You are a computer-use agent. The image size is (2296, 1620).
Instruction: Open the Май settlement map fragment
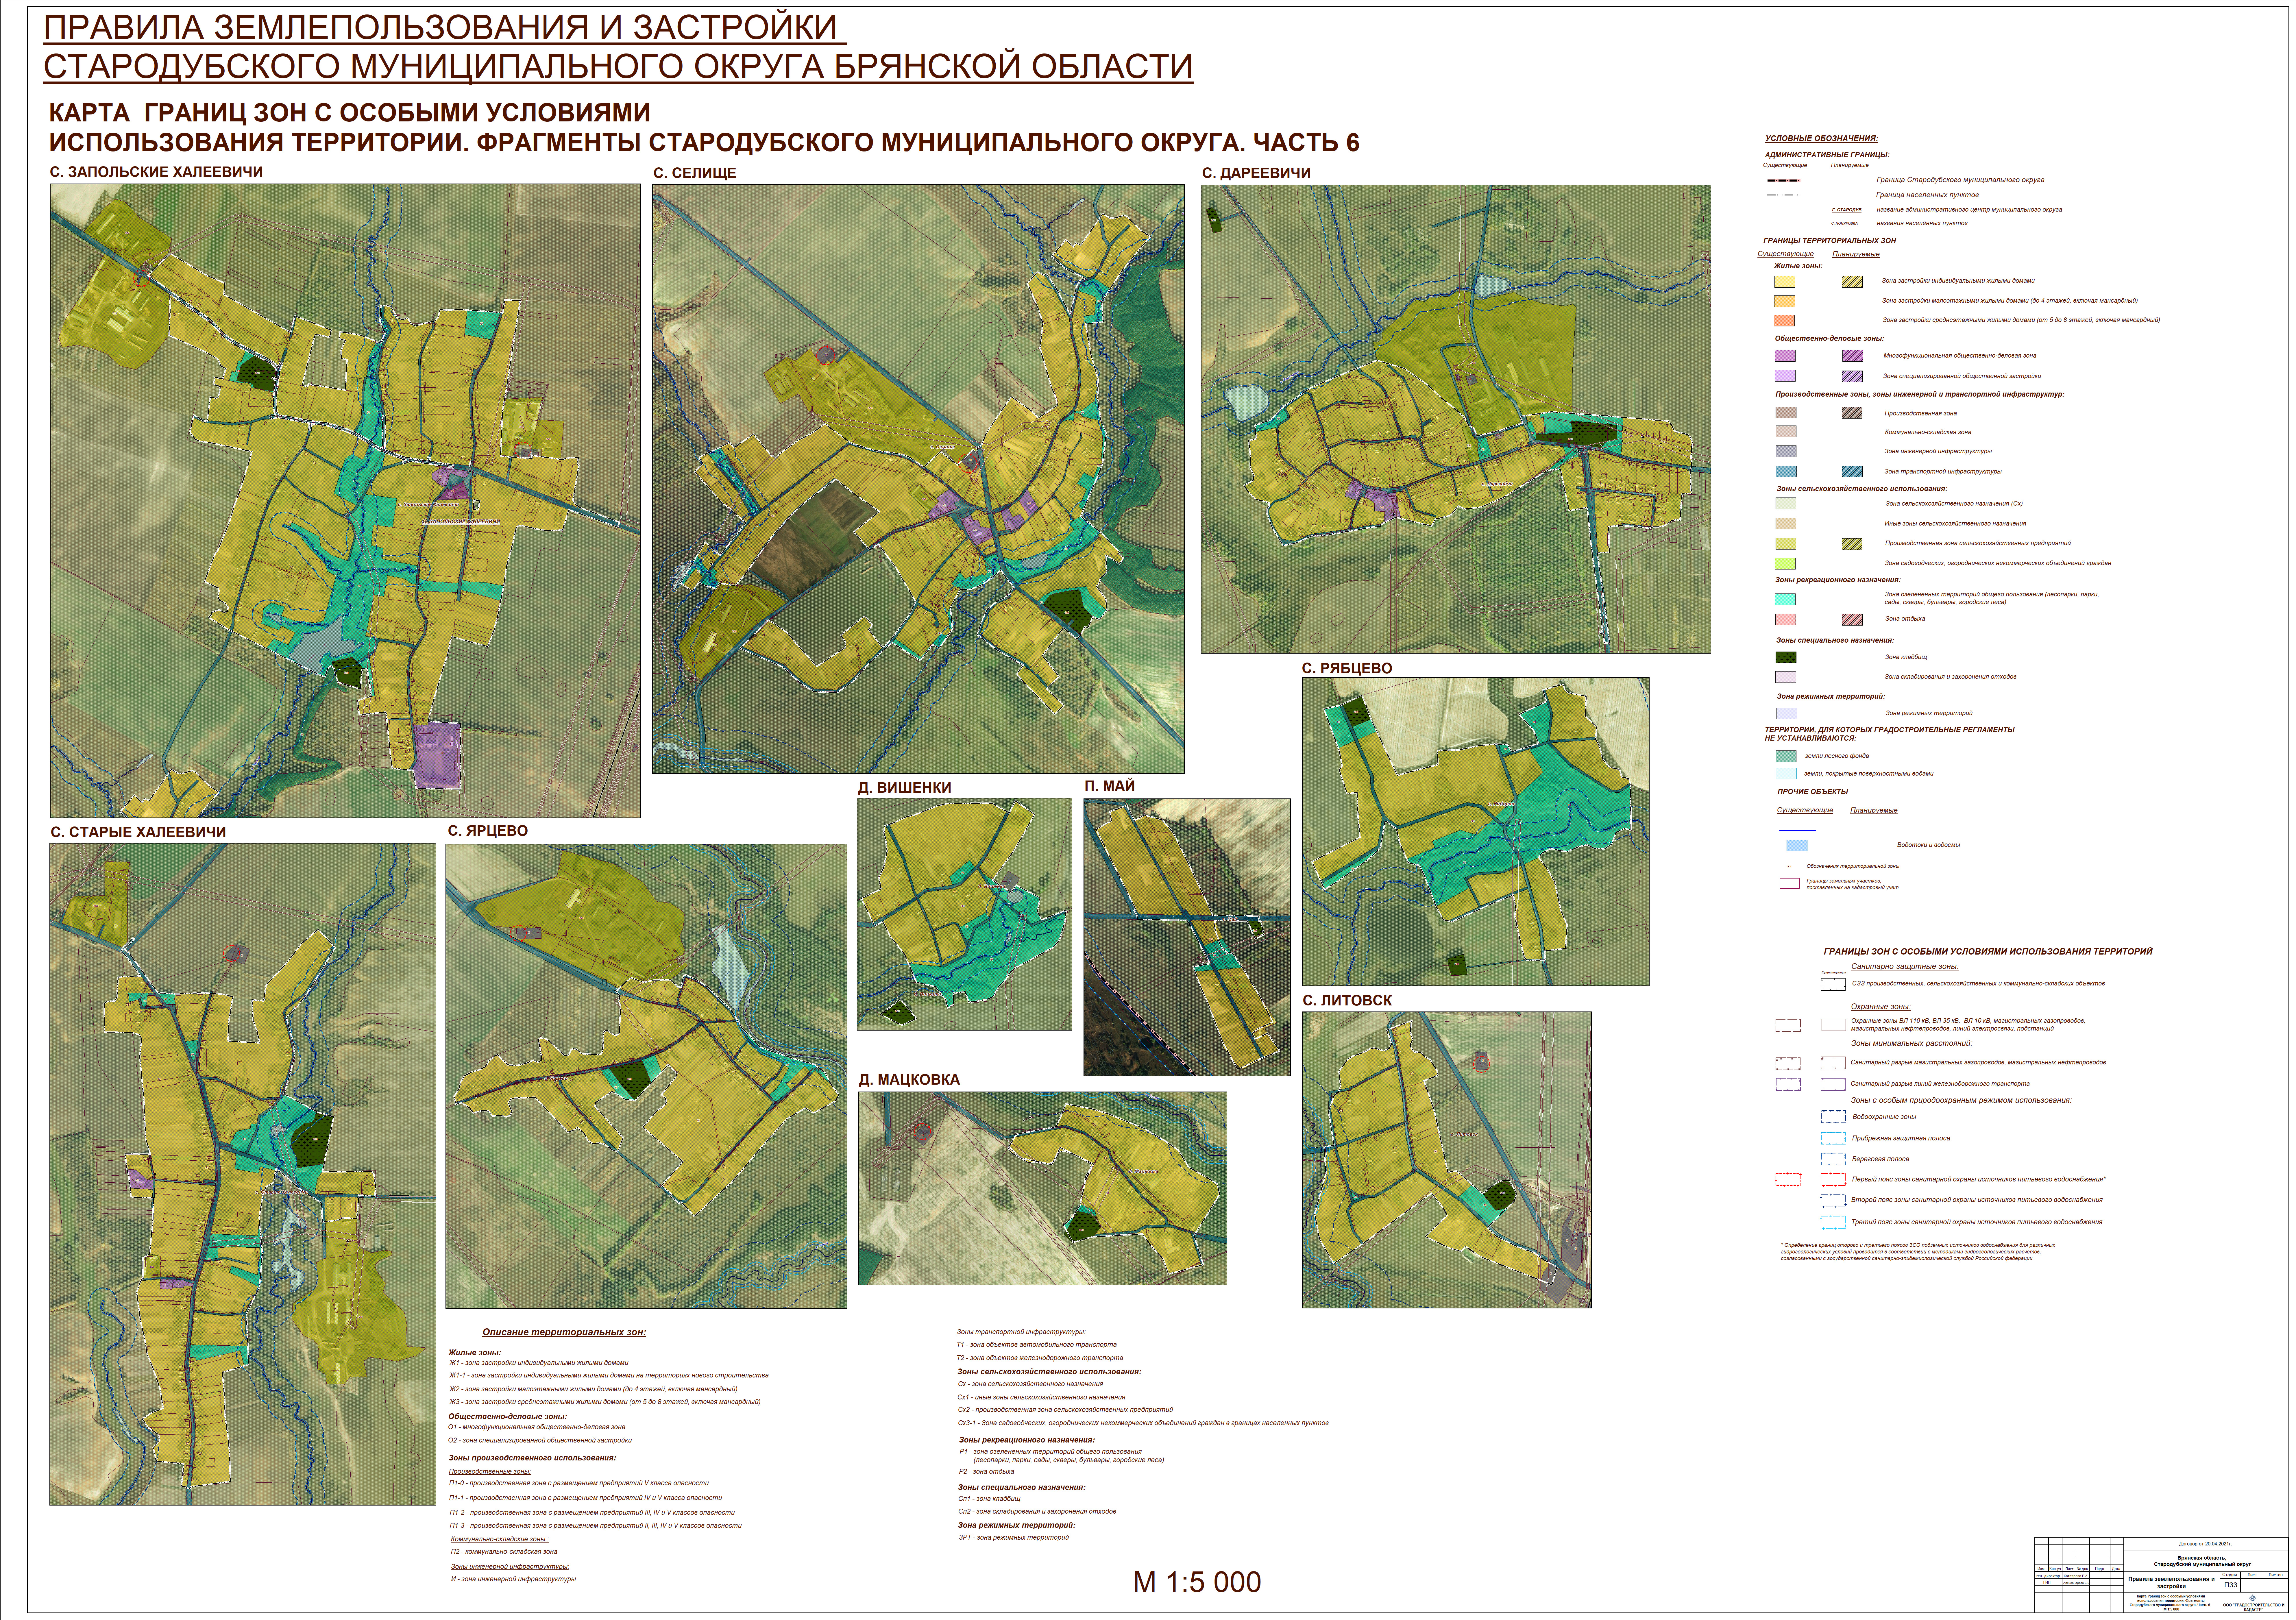click(1187, 937)
